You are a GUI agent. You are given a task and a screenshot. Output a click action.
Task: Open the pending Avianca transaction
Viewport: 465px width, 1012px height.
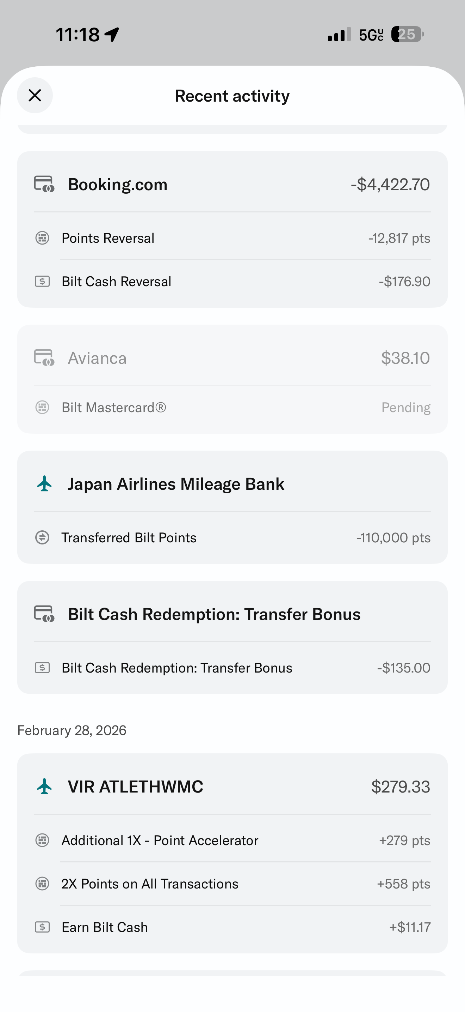(97, 358)
